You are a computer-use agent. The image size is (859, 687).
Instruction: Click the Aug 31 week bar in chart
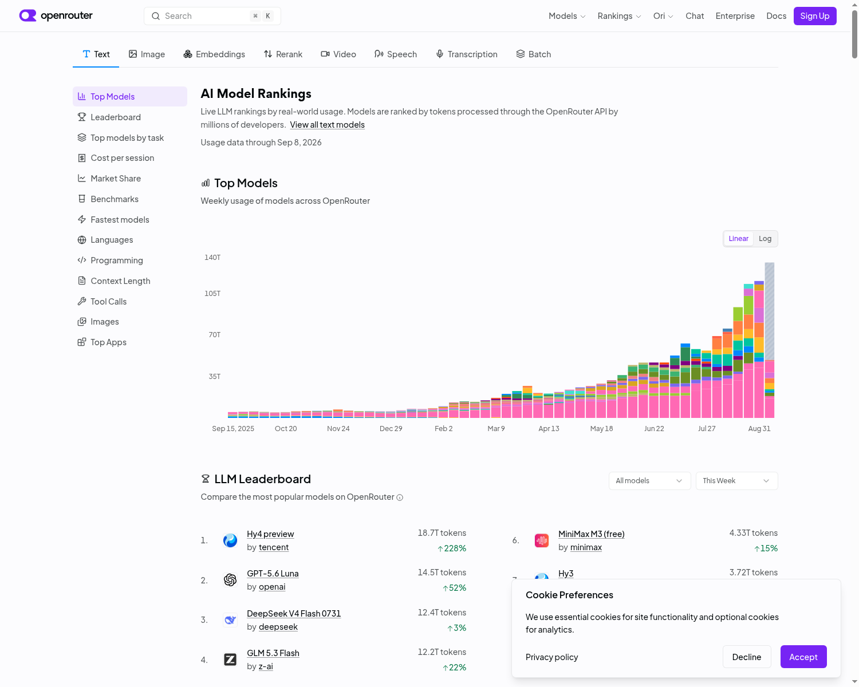(759, 349)
